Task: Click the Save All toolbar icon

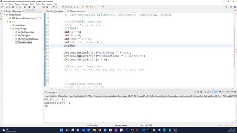Action: [10, 7]
